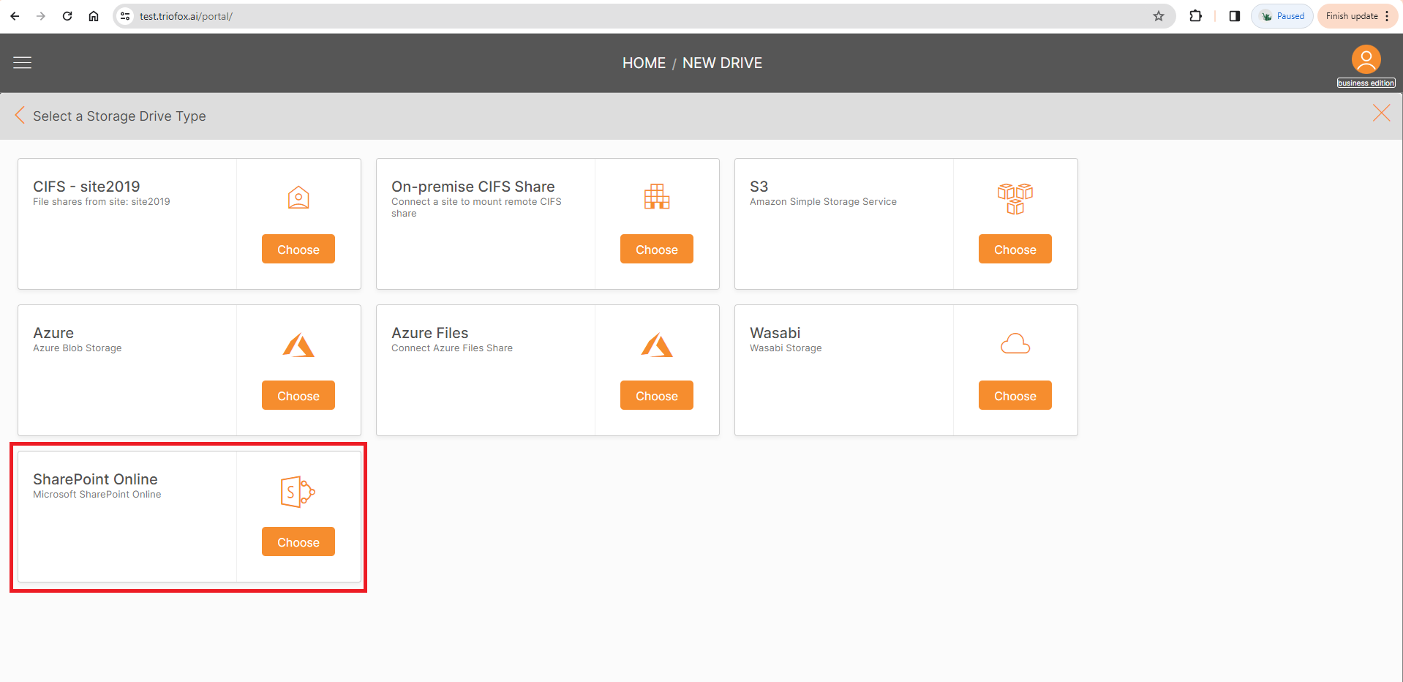
Task: Click the On-premise CIFS Share card title
Action: pos(473,187)
